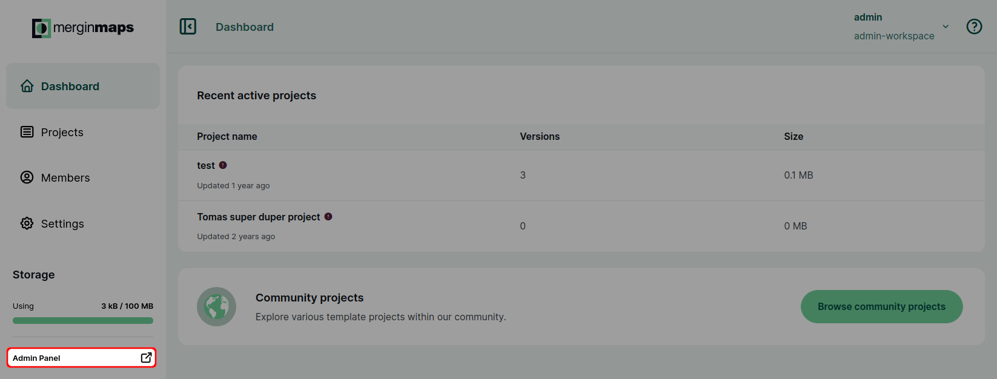Click Browse community projects button
997x379 pixels.
click(x=881, y=306)
